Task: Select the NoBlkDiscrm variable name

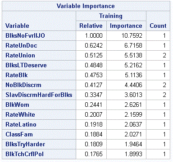Action: 23,85
